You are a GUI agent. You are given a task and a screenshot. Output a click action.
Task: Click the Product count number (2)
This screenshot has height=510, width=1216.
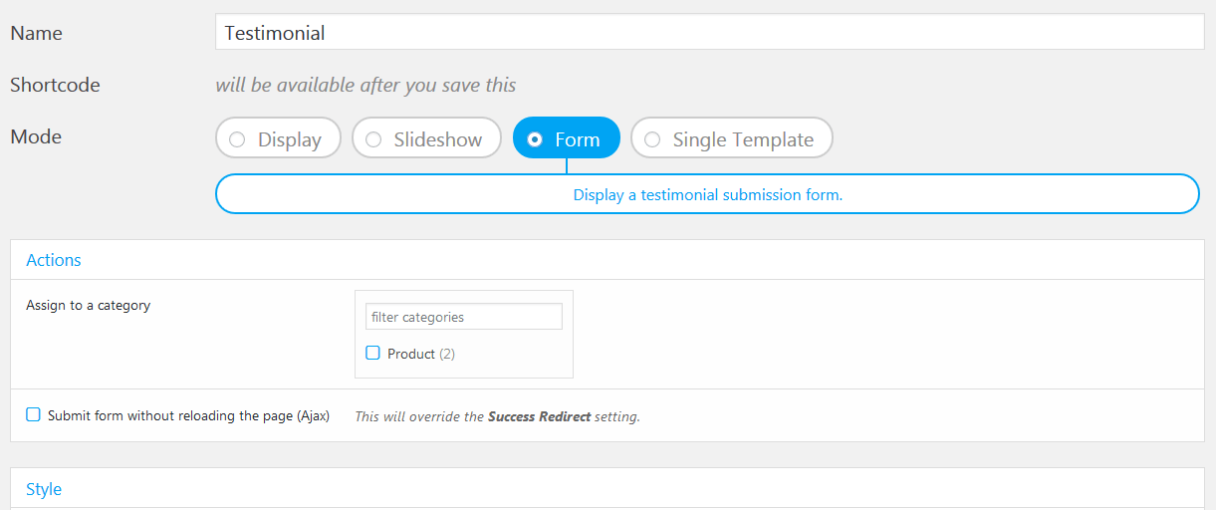pos(447,354)
